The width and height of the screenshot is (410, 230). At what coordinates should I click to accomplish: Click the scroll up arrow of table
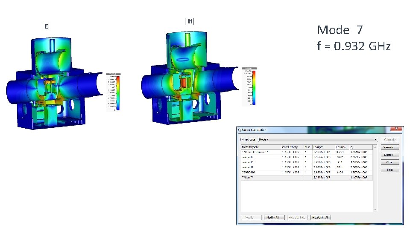pos(375,147)
